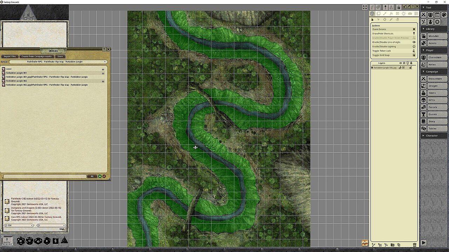Open the color palette tool icon

[x=444, y=15]
